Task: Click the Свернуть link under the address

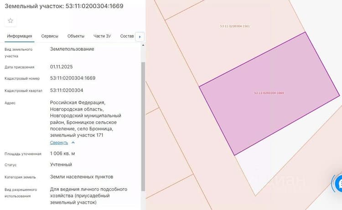Action: [x=59, y=143]
